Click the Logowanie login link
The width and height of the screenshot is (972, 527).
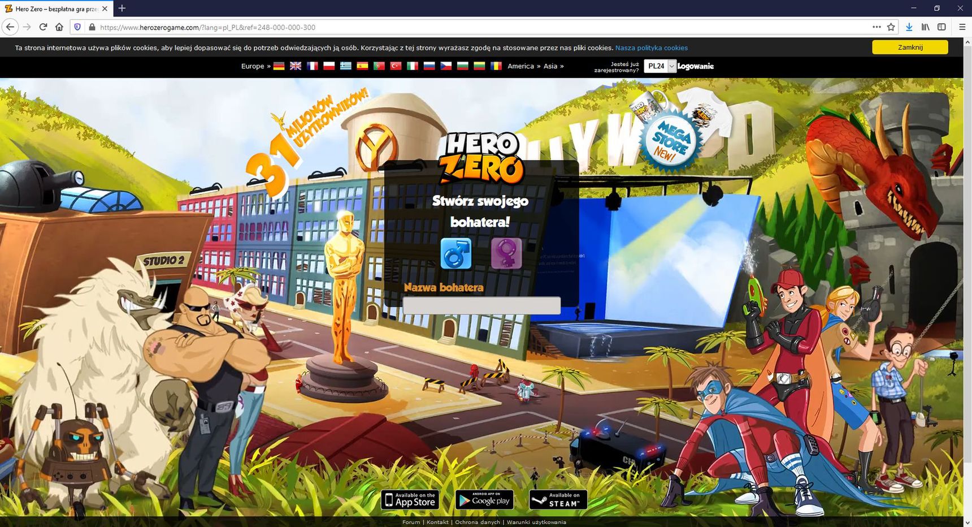(696, 66)
